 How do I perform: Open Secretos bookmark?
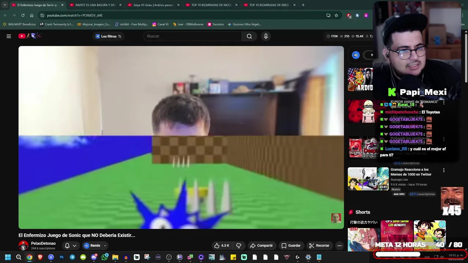coord(216,24)
